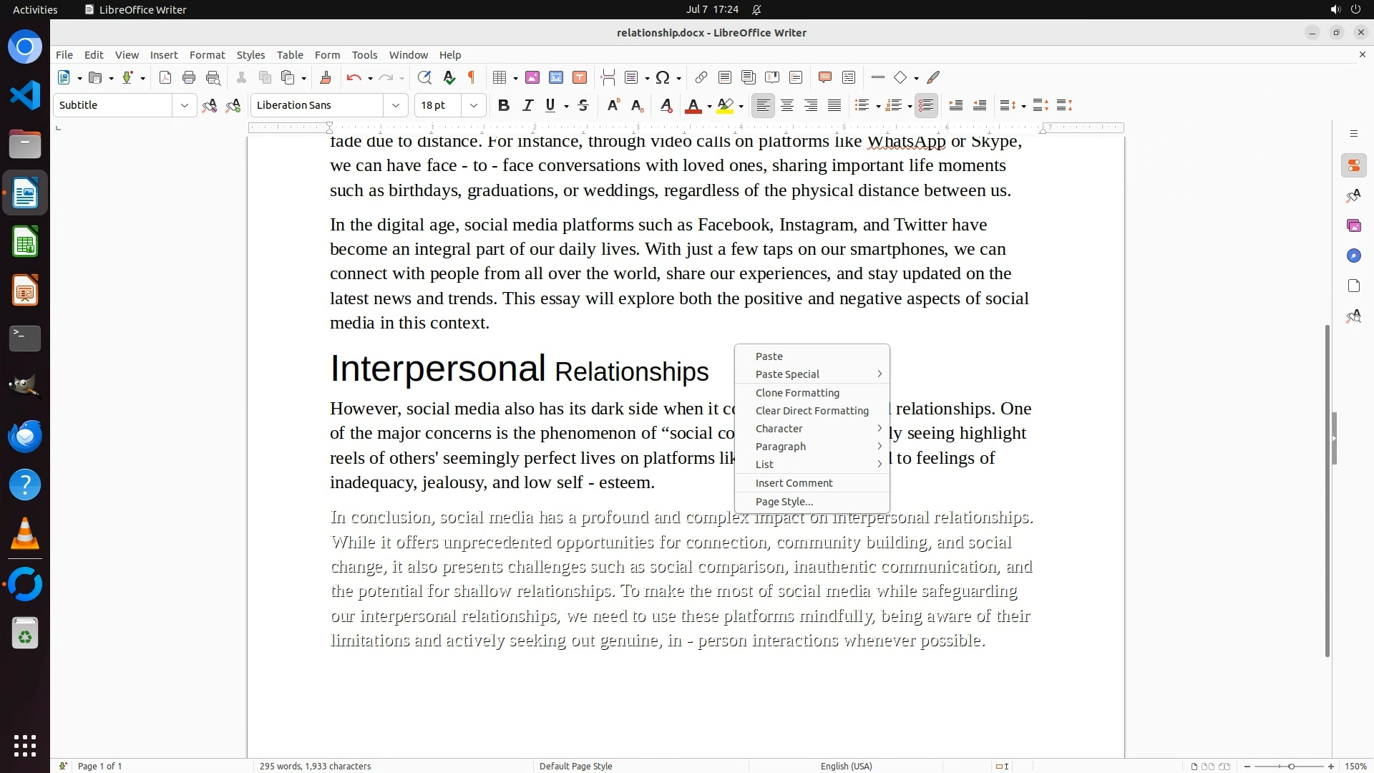Click the Find & Replace icon

click(424, 77)
